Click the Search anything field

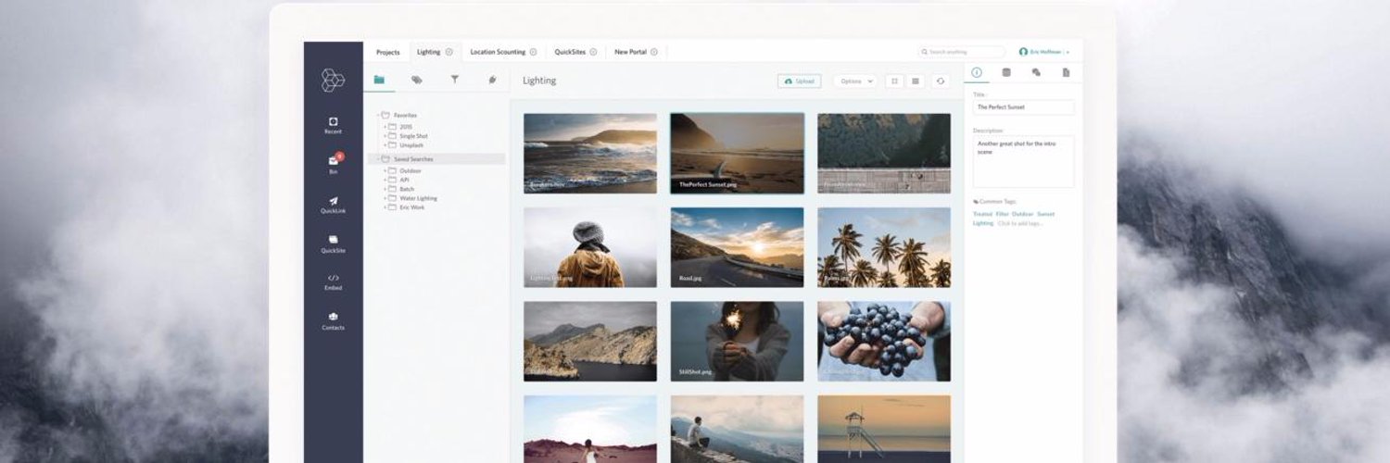point(962,52)
